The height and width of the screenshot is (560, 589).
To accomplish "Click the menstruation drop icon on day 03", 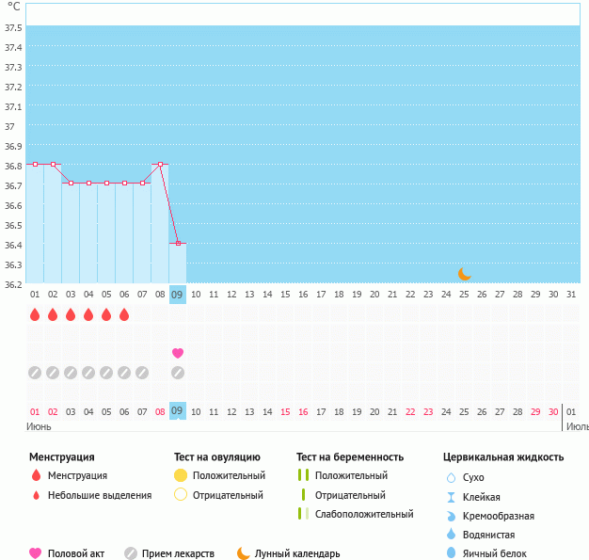I will click(71, 314).
